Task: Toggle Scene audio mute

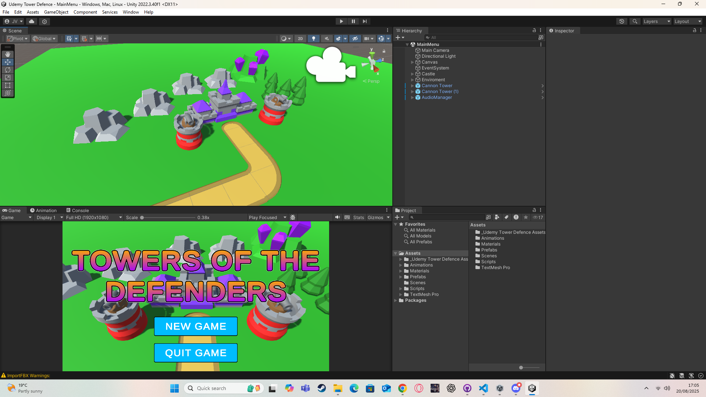Action: click(x=327, y=39)
